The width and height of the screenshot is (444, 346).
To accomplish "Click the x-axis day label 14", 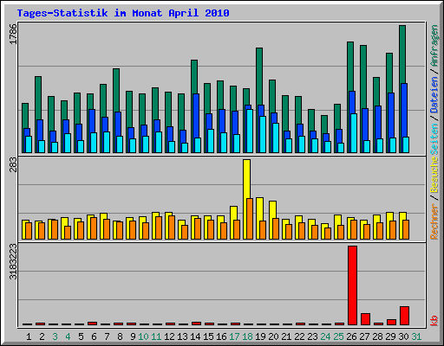I will tap(195, 336).
